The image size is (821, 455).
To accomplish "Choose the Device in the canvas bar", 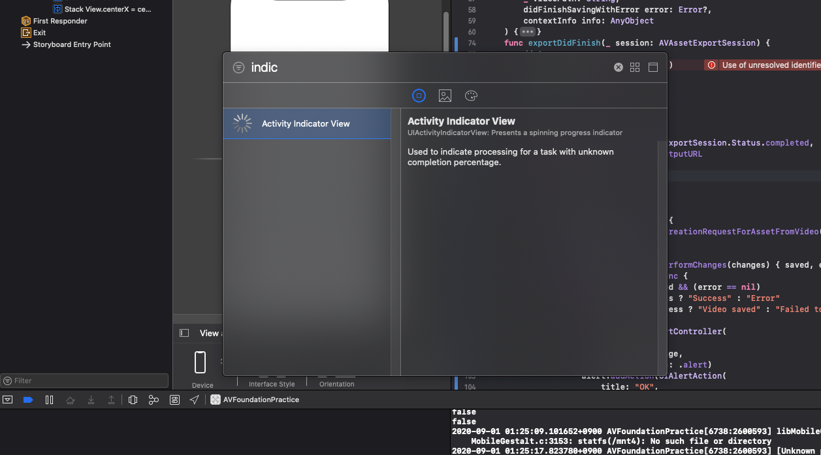I will (201, 369).
